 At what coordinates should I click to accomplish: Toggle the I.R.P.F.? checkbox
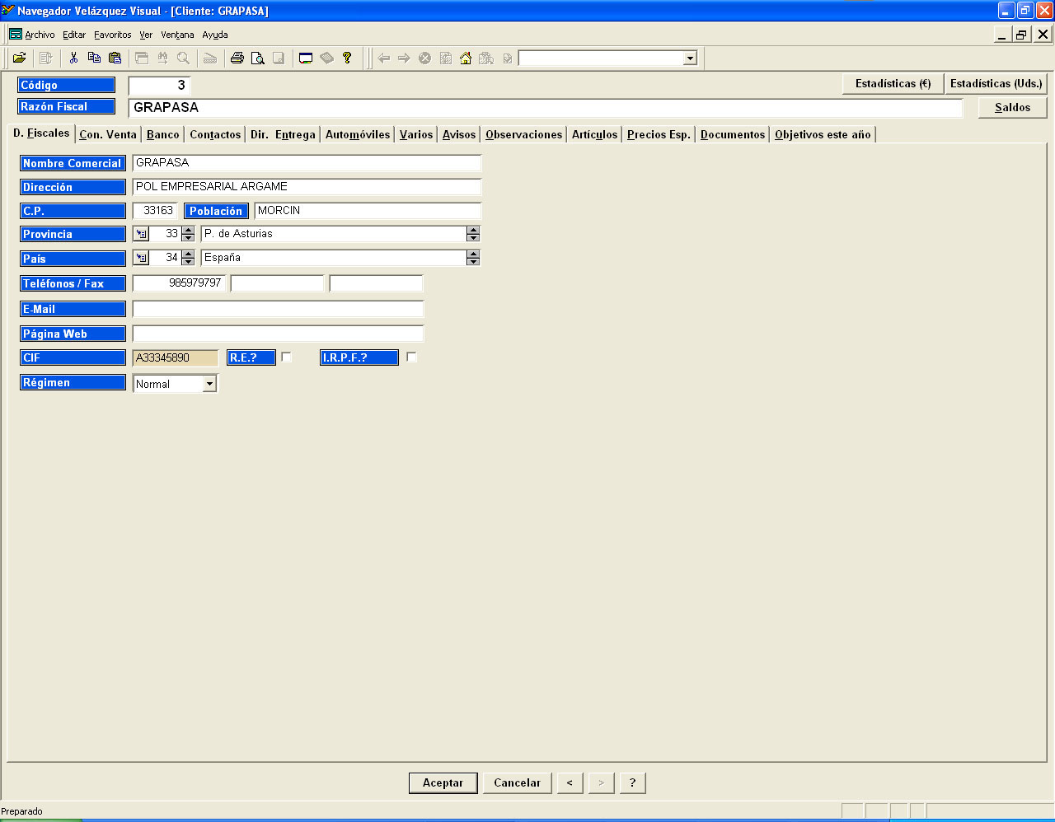point(411,357)
